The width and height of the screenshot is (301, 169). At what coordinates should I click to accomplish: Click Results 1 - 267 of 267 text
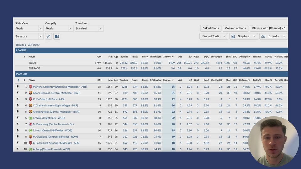(x=28, y=45)
